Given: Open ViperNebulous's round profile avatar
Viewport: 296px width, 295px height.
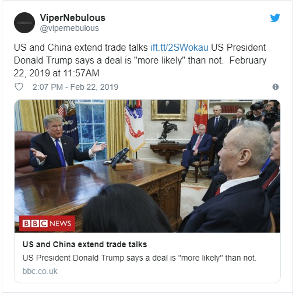Looking at the screenshot, I should pos(24,23).
